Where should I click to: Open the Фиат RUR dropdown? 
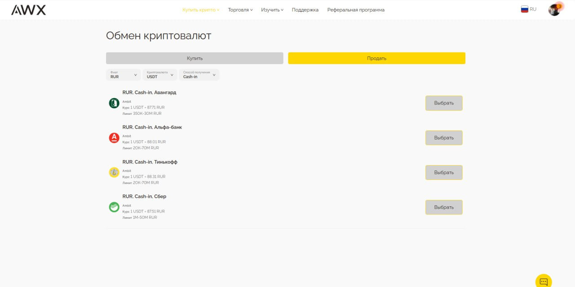[x=123, y=75]
